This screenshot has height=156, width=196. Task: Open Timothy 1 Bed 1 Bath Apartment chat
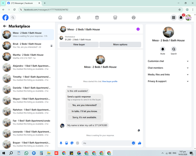pyautogui.click(x=27, y=78)
